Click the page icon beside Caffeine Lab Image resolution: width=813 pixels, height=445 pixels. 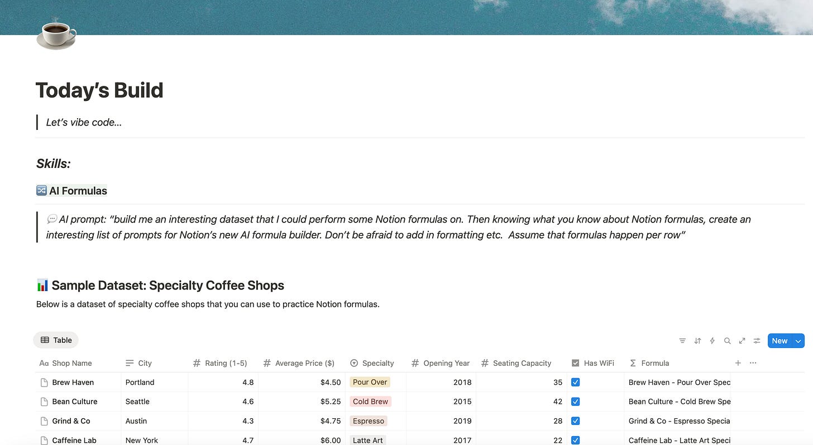(x=44, y=440)
